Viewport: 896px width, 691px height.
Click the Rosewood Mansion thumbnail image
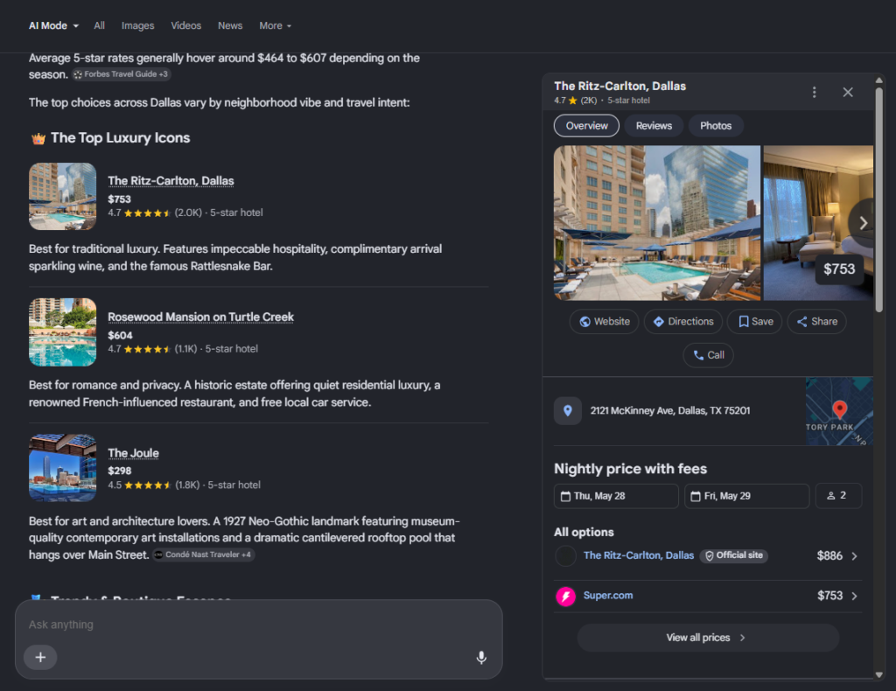click(x=63, y=332)
